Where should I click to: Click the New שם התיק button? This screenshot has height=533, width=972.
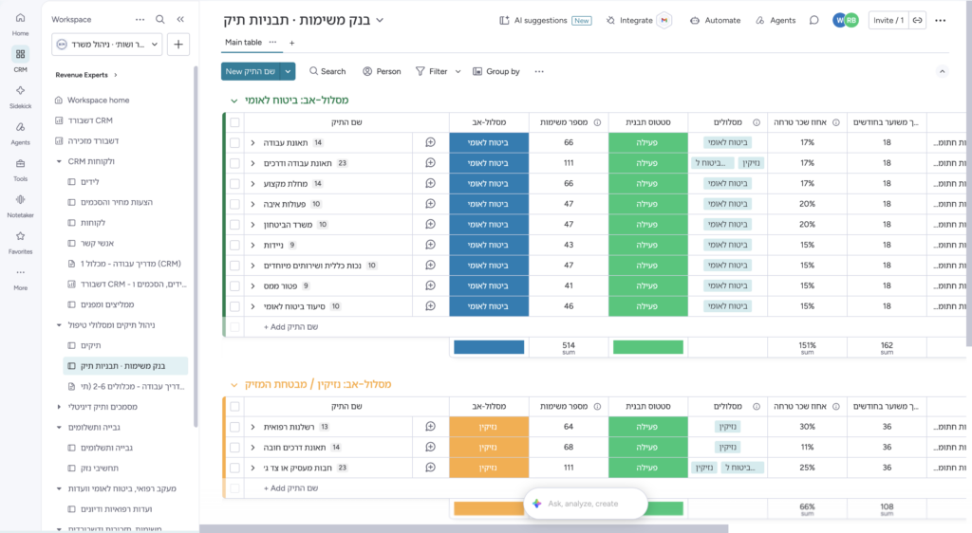tap(251, 71)
